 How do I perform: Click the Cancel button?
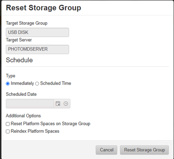pos(106,150)
